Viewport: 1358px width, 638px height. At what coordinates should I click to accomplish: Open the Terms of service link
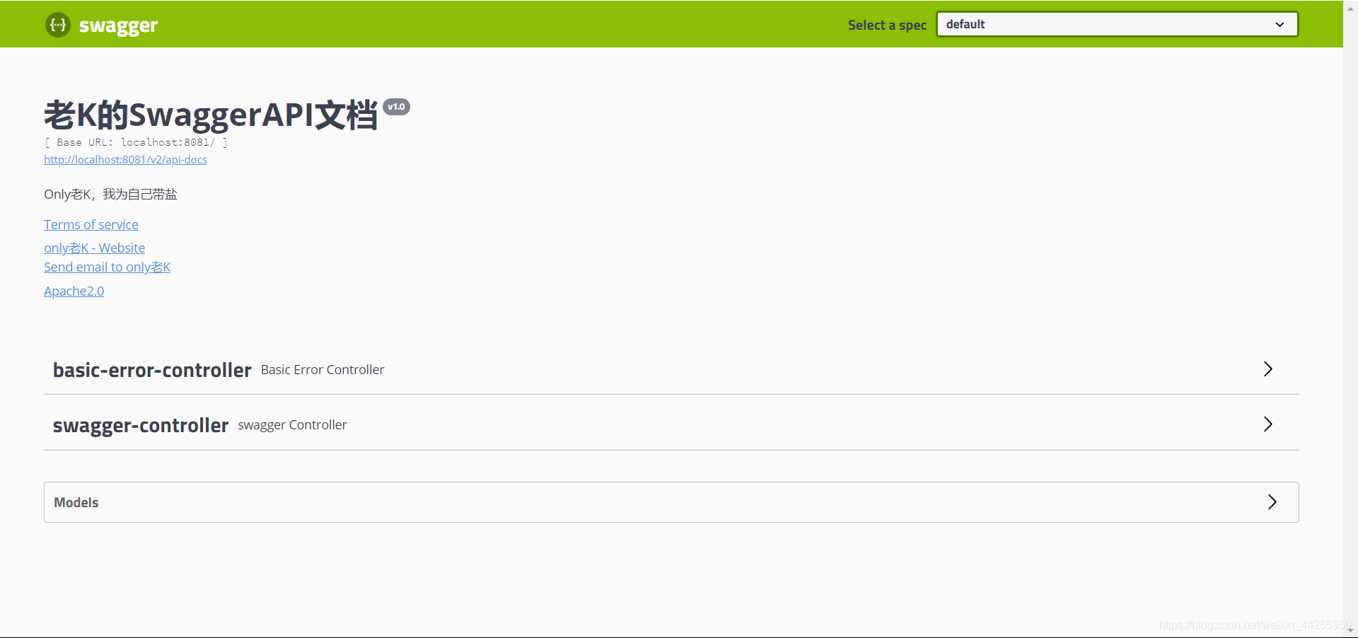91,224
